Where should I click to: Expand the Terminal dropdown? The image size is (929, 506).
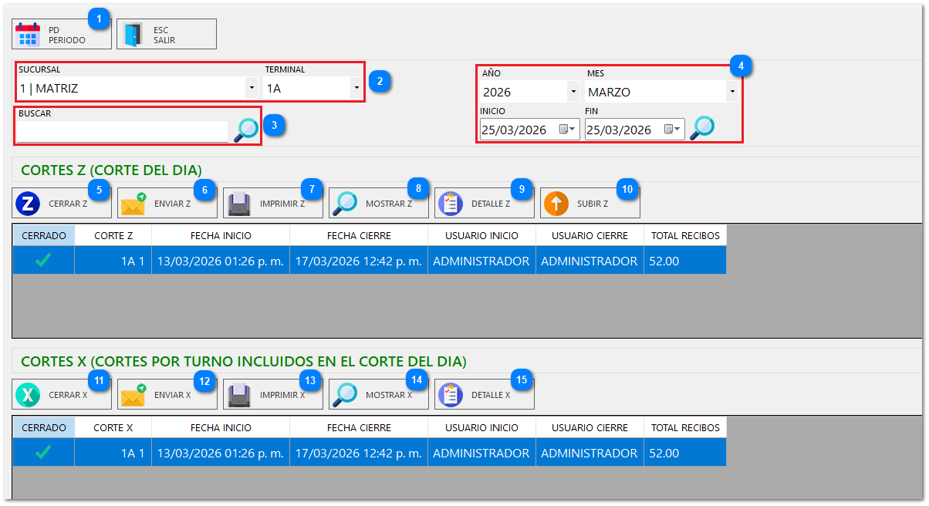click(356, 88)
